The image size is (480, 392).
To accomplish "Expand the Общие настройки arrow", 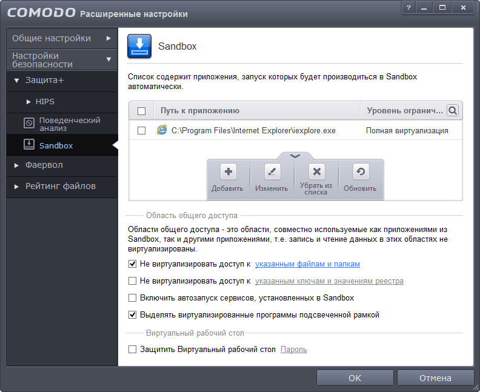I will [108, 38].
